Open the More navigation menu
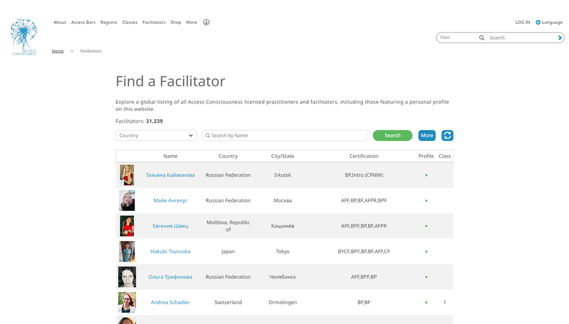This screenshot has height=324, width=569. [x=192, y=22]
